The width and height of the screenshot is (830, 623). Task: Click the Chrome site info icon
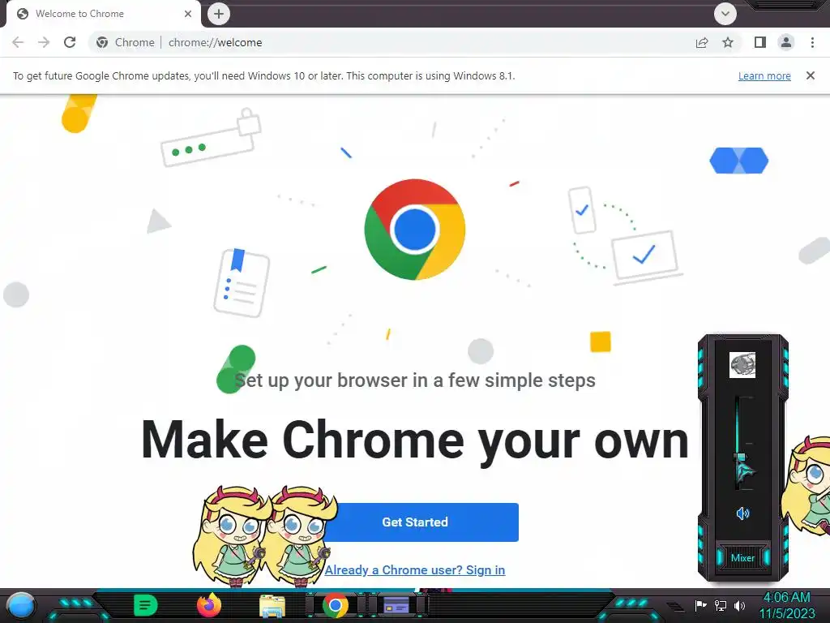[x=102, y=42]
